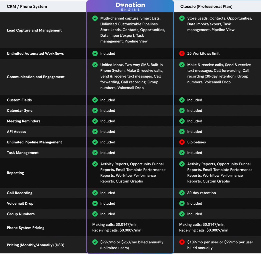Click the Donation Engine logo
The height and width of the screenshot is (254, 261).
[130, 6]
